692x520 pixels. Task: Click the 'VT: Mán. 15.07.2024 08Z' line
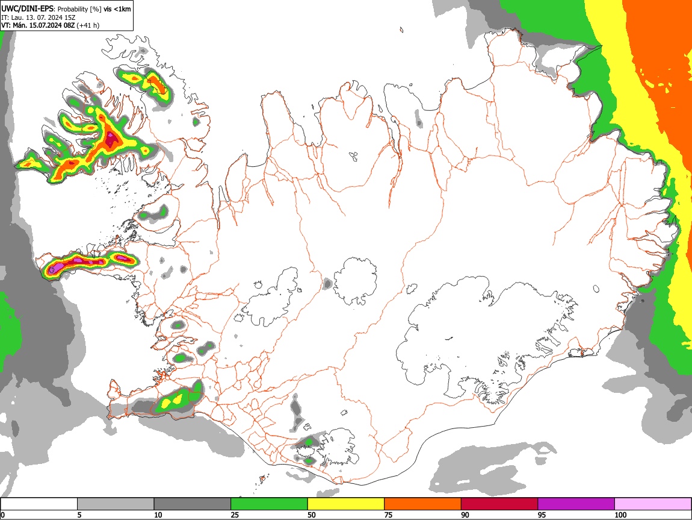39,25
